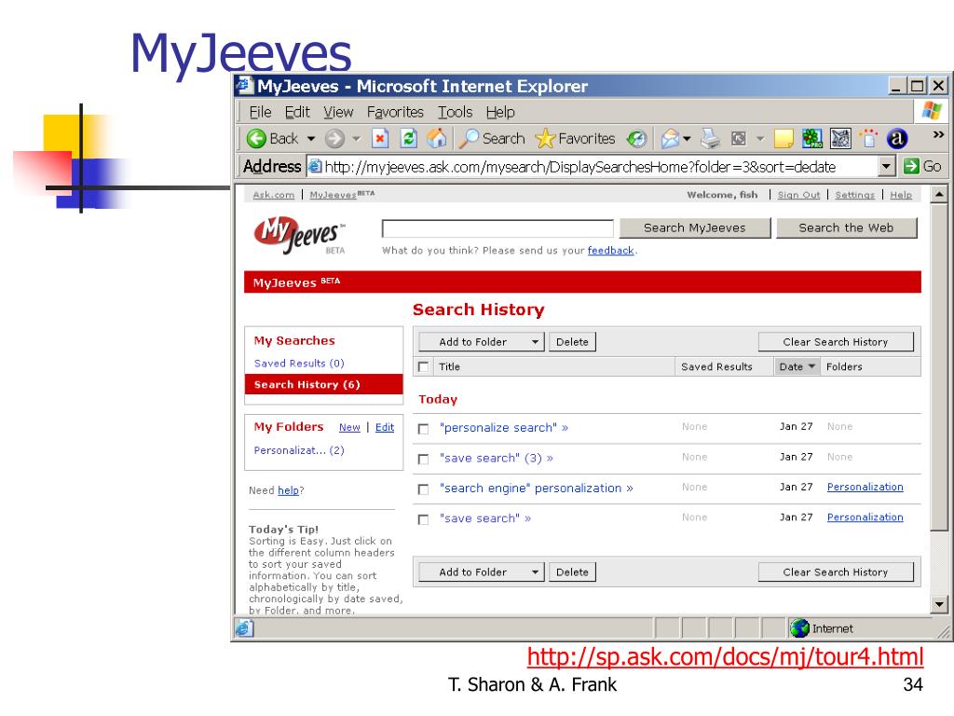Viewport: 954px width, 716px height.
Task: Click the page scrollbar up arrow
Action: tap(939, 195)
